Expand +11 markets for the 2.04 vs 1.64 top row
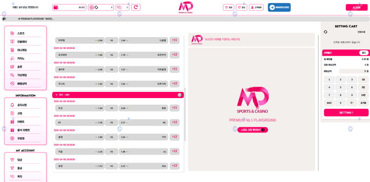The height and width of the screenshot is (182, 370). click(x=175, y=40)
